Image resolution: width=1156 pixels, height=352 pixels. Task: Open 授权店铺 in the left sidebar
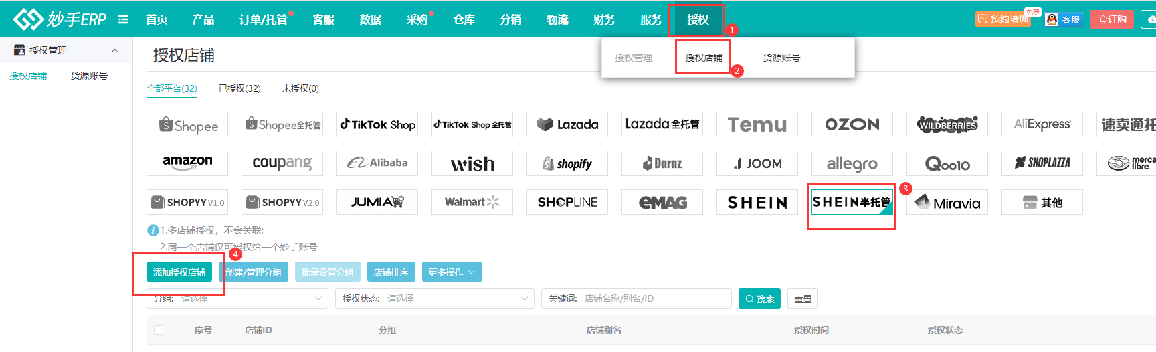pyautogui.click(x=28, y=76)
